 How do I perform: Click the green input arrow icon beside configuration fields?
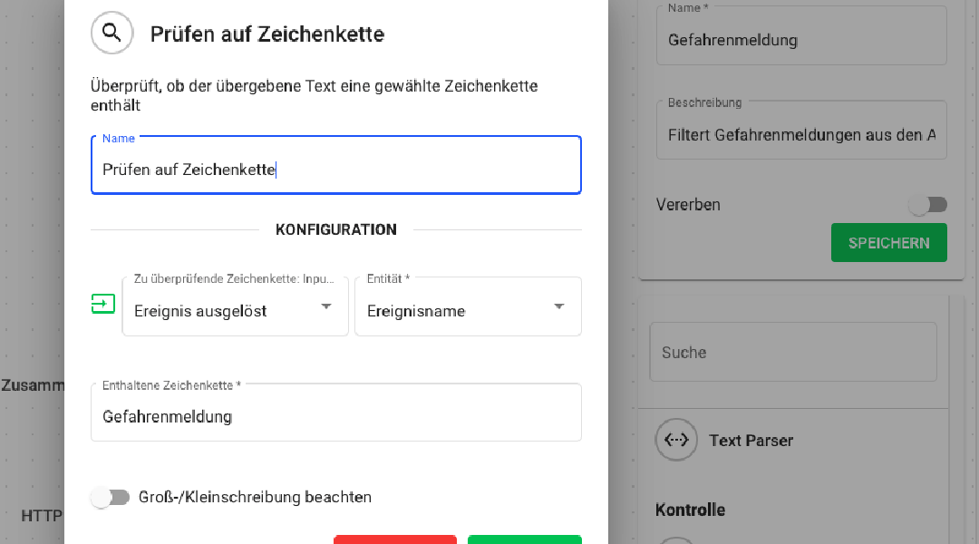click(x=102, y=304)
